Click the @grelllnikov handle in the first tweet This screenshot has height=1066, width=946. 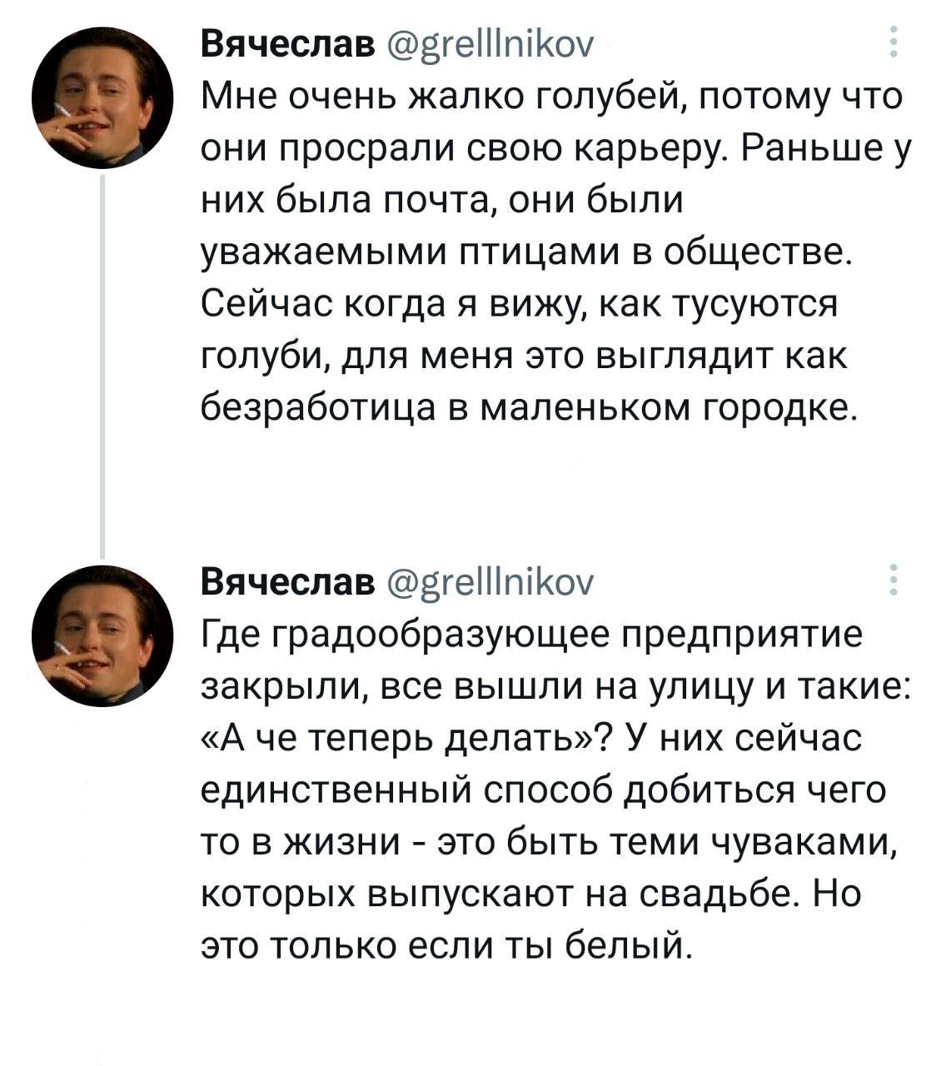(490, 42)
